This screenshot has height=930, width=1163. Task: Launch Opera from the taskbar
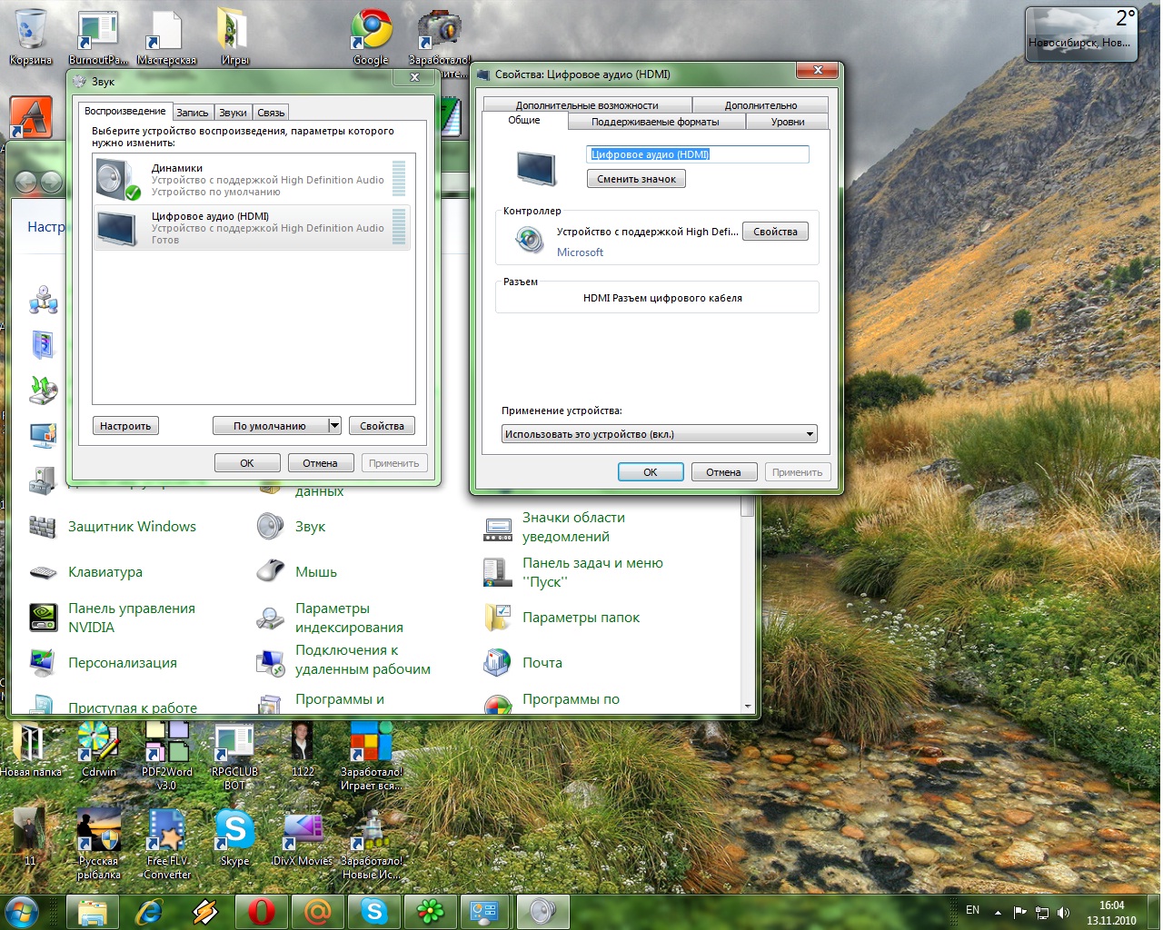[x=262, y=912]
